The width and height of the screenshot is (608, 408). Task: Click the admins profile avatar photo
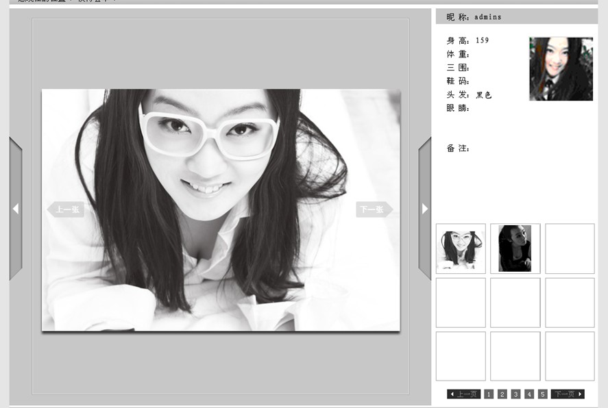[561, 69]
